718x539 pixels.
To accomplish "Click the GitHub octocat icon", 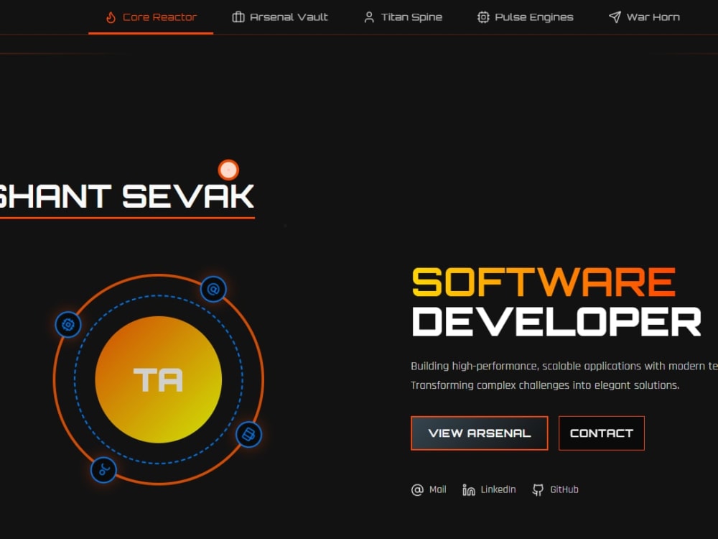I will tap(538, 490).
